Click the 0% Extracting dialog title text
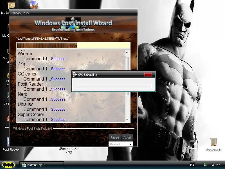Viewport: 225px width, 169px height. click(x=88, y=75)
